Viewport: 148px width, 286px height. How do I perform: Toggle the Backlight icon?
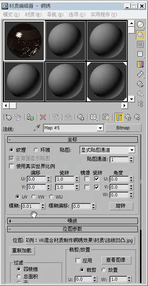(x=140, y=35)
